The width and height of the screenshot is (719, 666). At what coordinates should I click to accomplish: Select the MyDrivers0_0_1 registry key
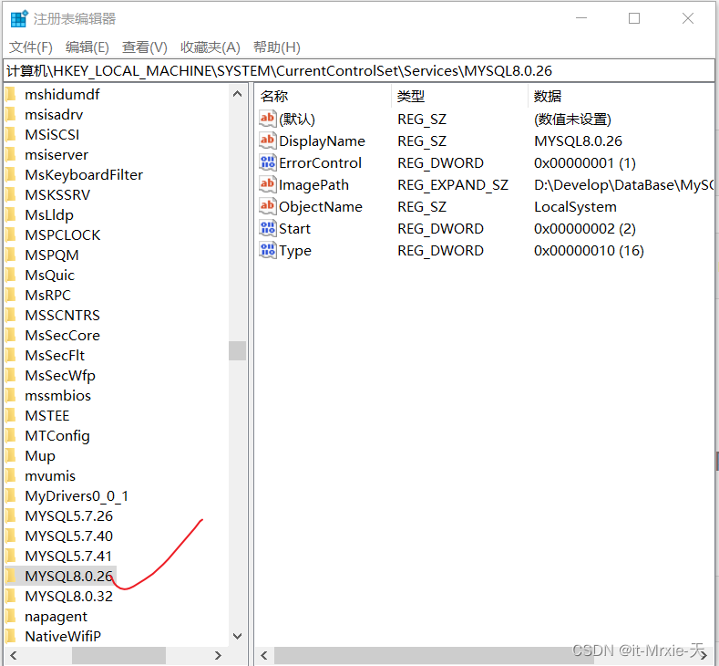click(77, 495)
